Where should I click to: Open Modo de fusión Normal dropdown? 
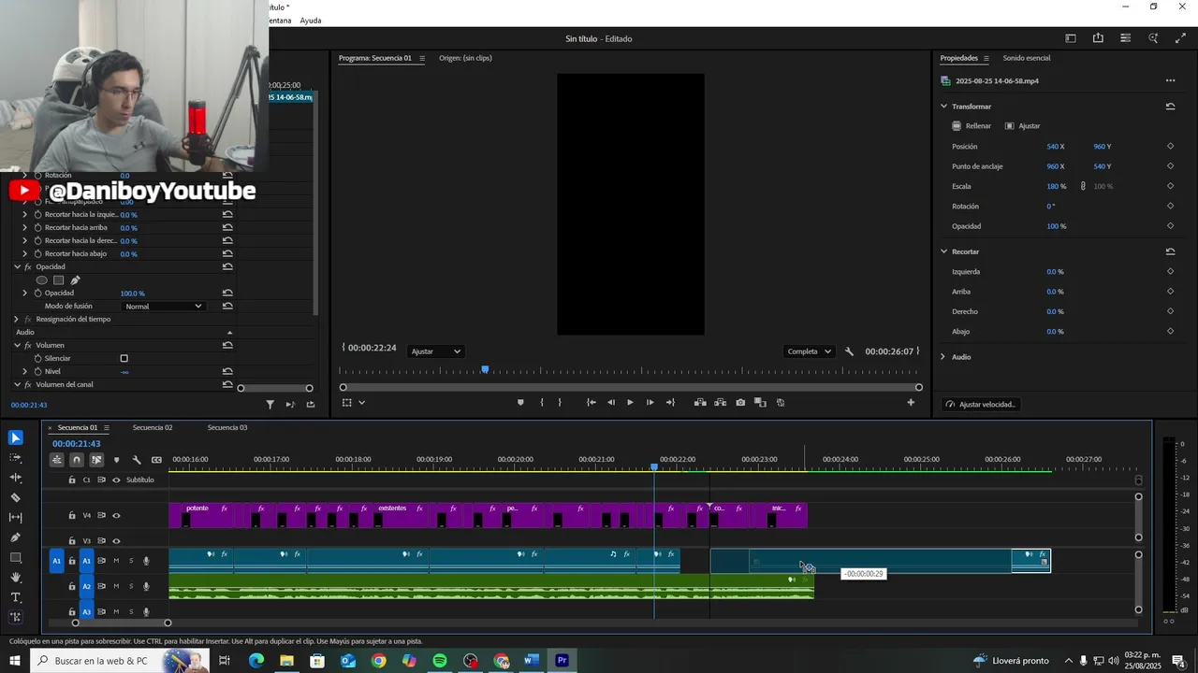[164, 307]
